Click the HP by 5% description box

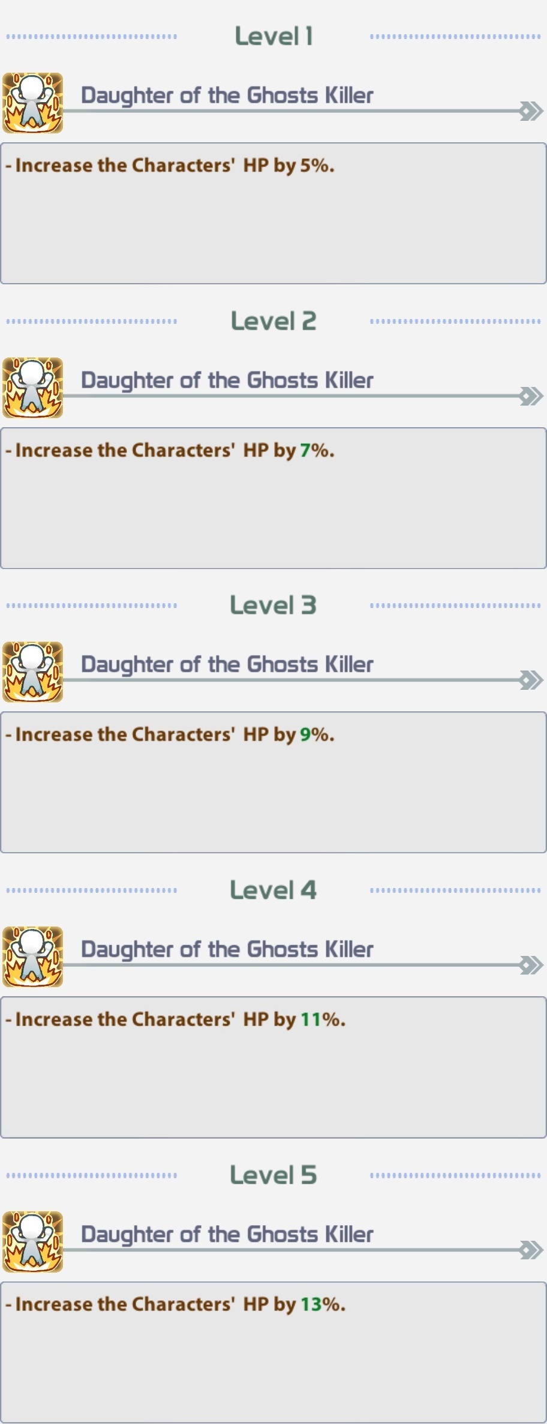[x=273, y=213]
